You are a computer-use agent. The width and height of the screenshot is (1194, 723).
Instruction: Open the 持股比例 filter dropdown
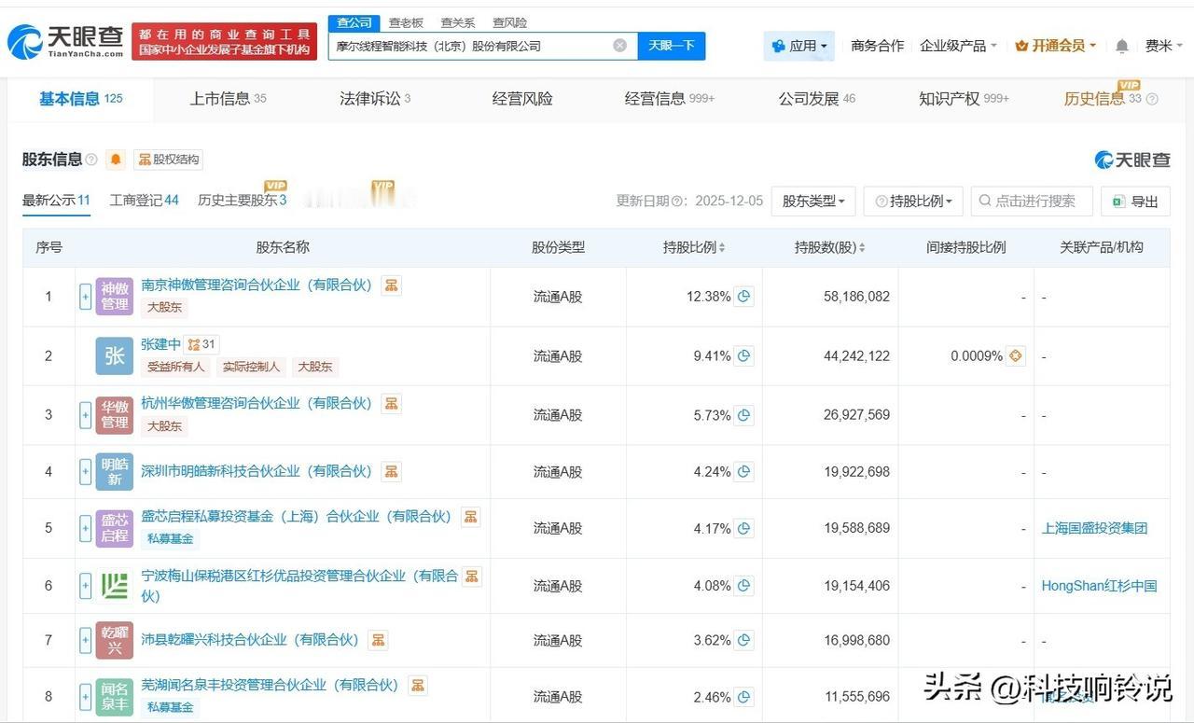click(913, 202)
